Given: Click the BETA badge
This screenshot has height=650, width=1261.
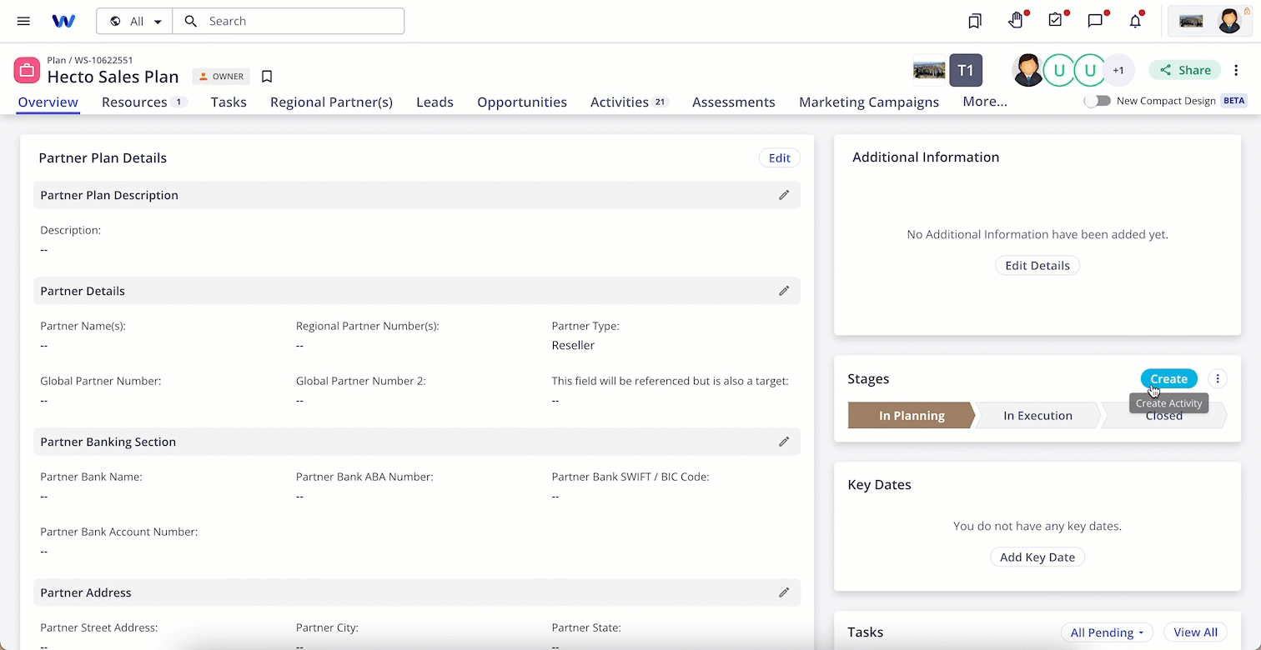Looking at the screenshot, I should [1233, 101].
